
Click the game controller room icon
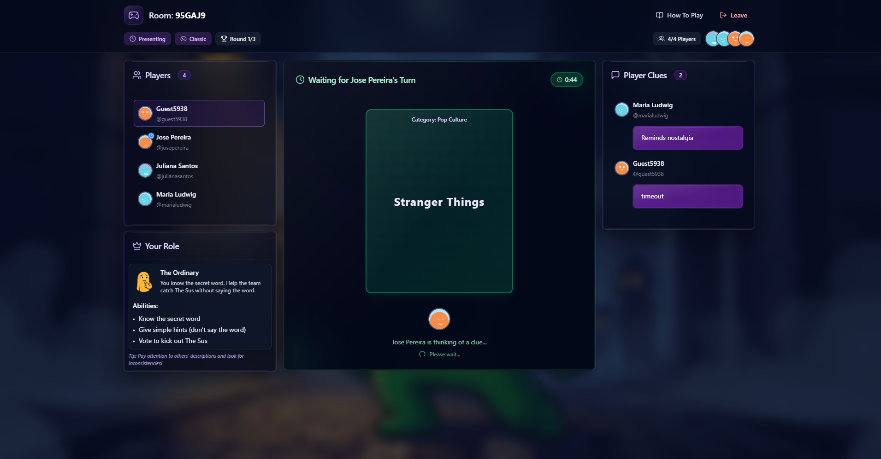134,15
